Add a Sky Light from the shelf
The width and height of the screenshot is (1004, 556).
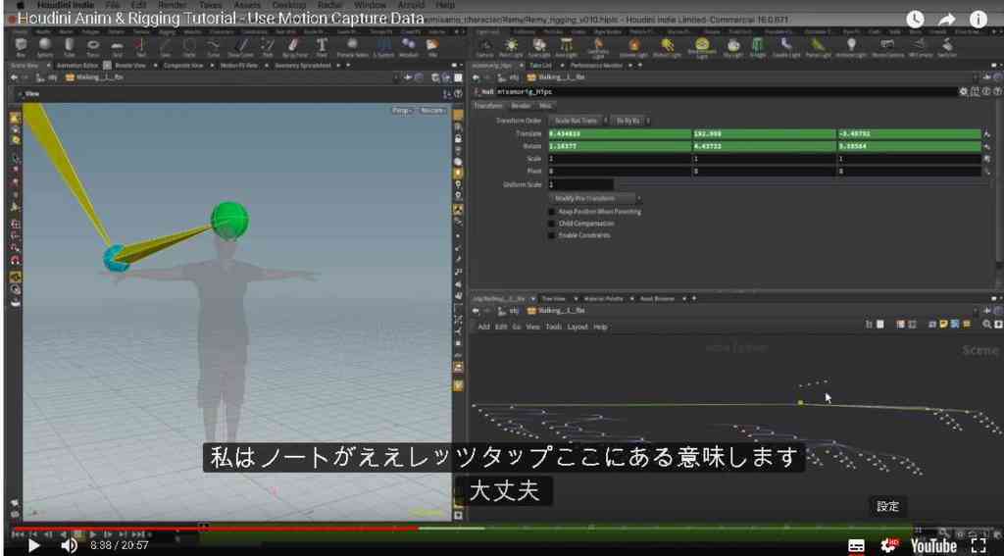(733, 47)
